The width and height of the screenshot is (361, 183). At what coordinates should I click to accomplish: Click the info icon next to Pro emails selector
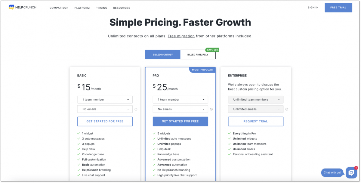(x=211, y=109)
